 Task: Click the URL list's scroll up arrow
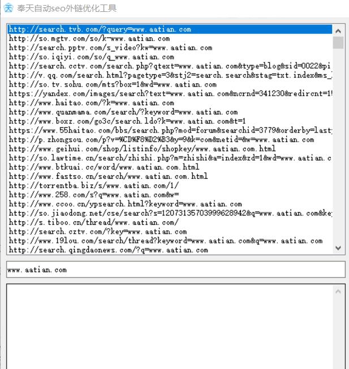coord(338,31)
